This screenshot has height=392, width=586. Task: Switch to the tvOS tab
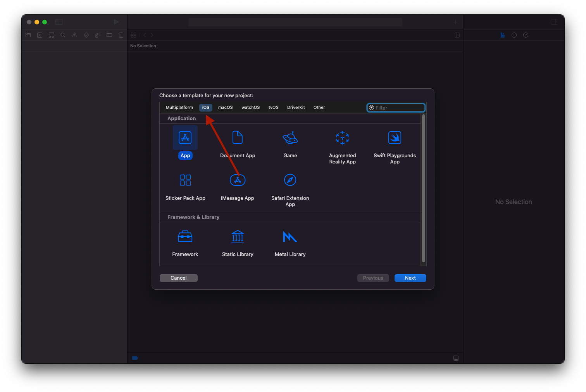click(273, 108)
